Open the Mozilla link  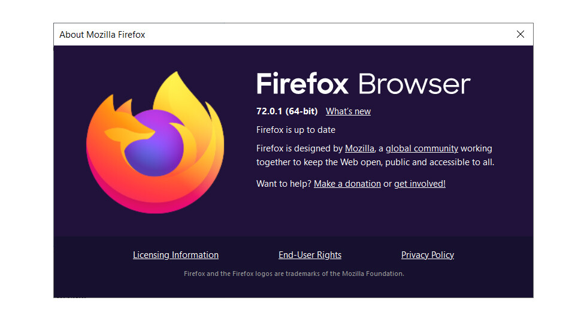[359, 148]
